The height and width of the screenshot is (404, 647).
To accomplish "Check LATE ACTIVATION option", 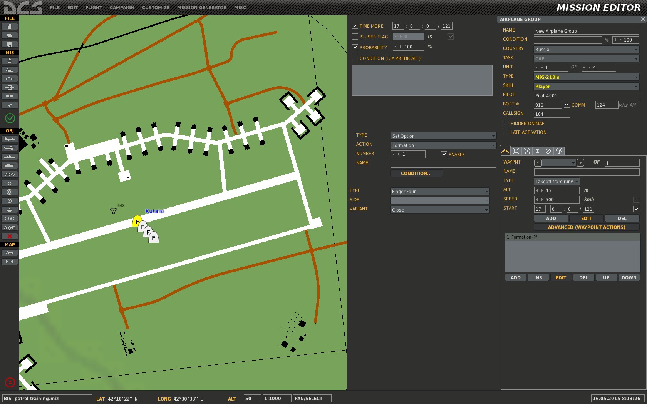I will coord(506,132).
